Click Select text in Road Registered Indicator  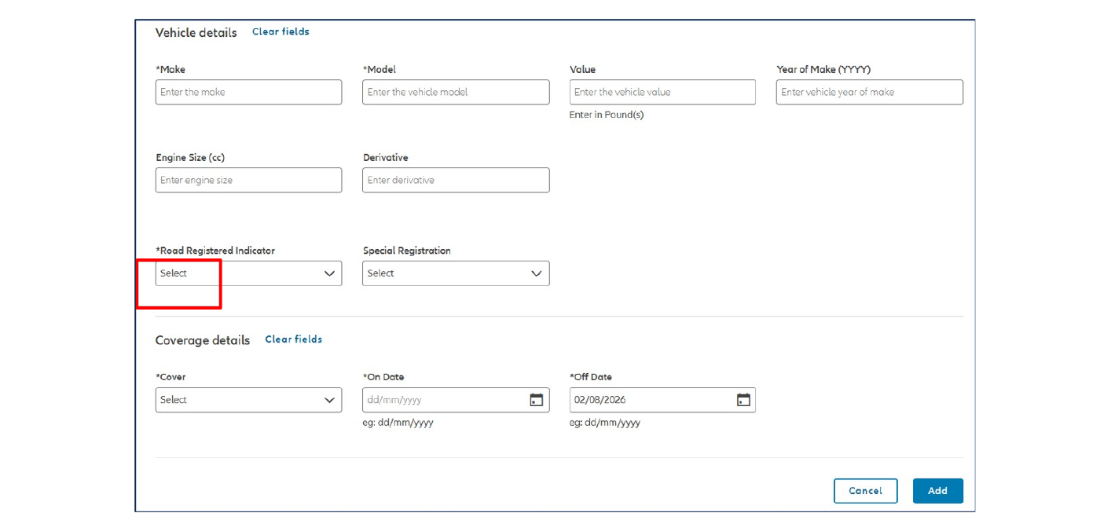[x=174, y=273]
